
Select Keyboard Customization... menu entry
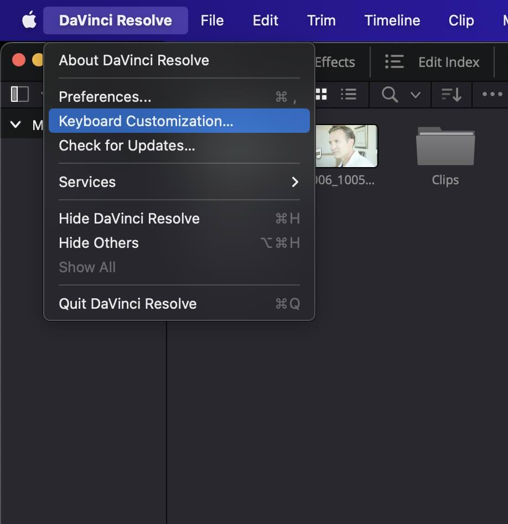coord(179,121)
